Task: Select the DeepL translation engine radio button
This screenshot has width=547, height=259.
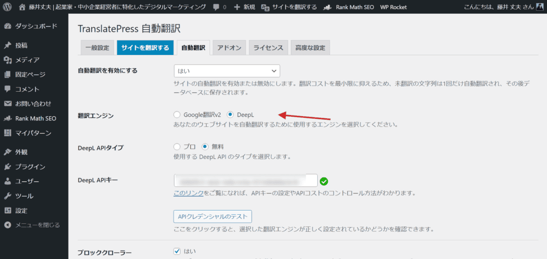Action: click(230, 115)
